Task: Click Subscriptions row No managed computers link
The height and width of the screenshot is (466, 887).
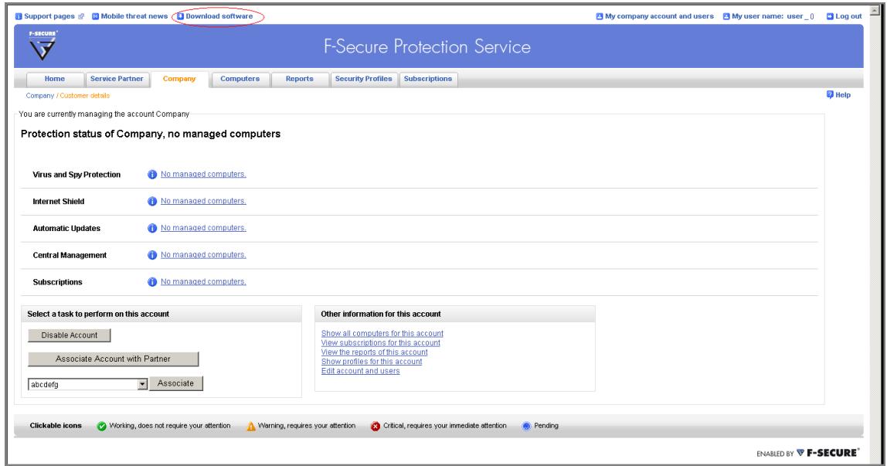Action: click(x=203, y=281)
